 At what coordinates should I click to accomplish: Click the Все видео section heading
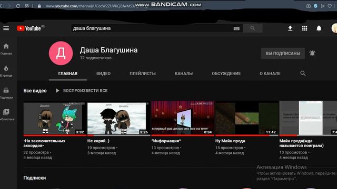click(35, 91)
